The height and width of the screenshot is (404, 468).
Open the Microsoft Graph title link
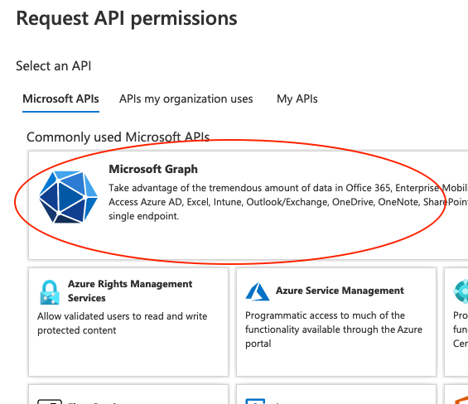pos(153,169)
